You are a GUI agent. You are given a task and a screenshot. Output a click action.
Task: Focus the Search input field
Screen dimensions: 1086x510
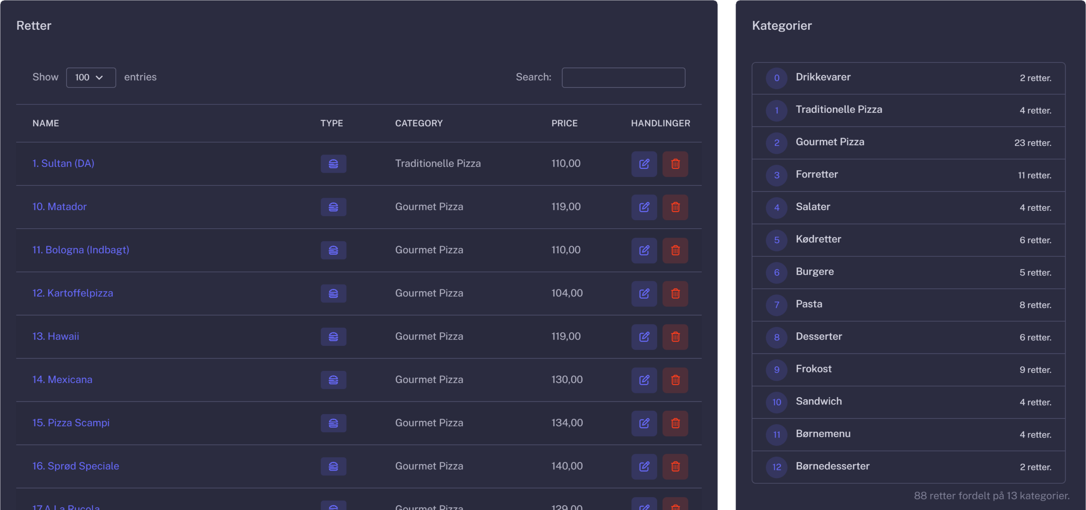623,78
